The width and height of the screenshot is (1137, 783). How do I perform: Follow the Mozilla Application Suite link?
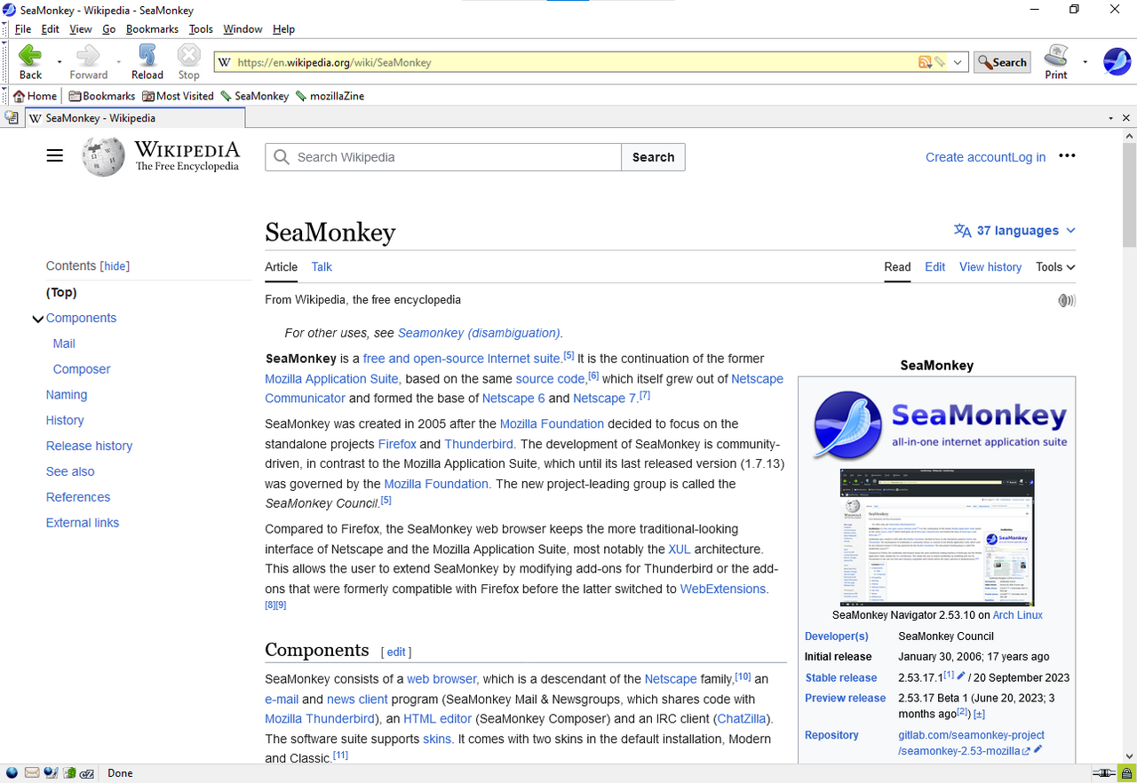click(x=331, y=378)
